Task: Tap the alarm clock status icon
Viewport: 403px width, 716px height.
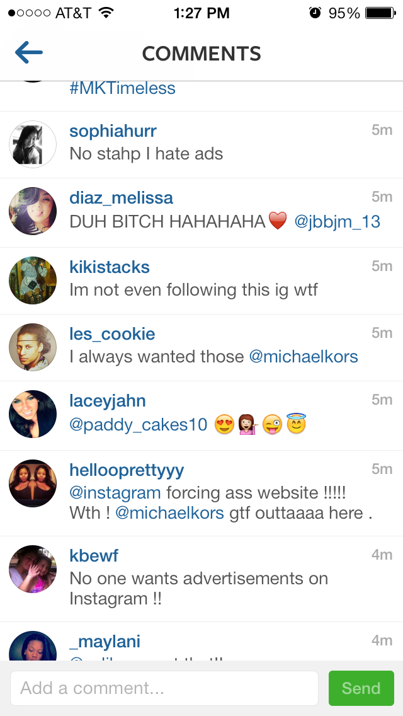Action: [x=315, y=13]
